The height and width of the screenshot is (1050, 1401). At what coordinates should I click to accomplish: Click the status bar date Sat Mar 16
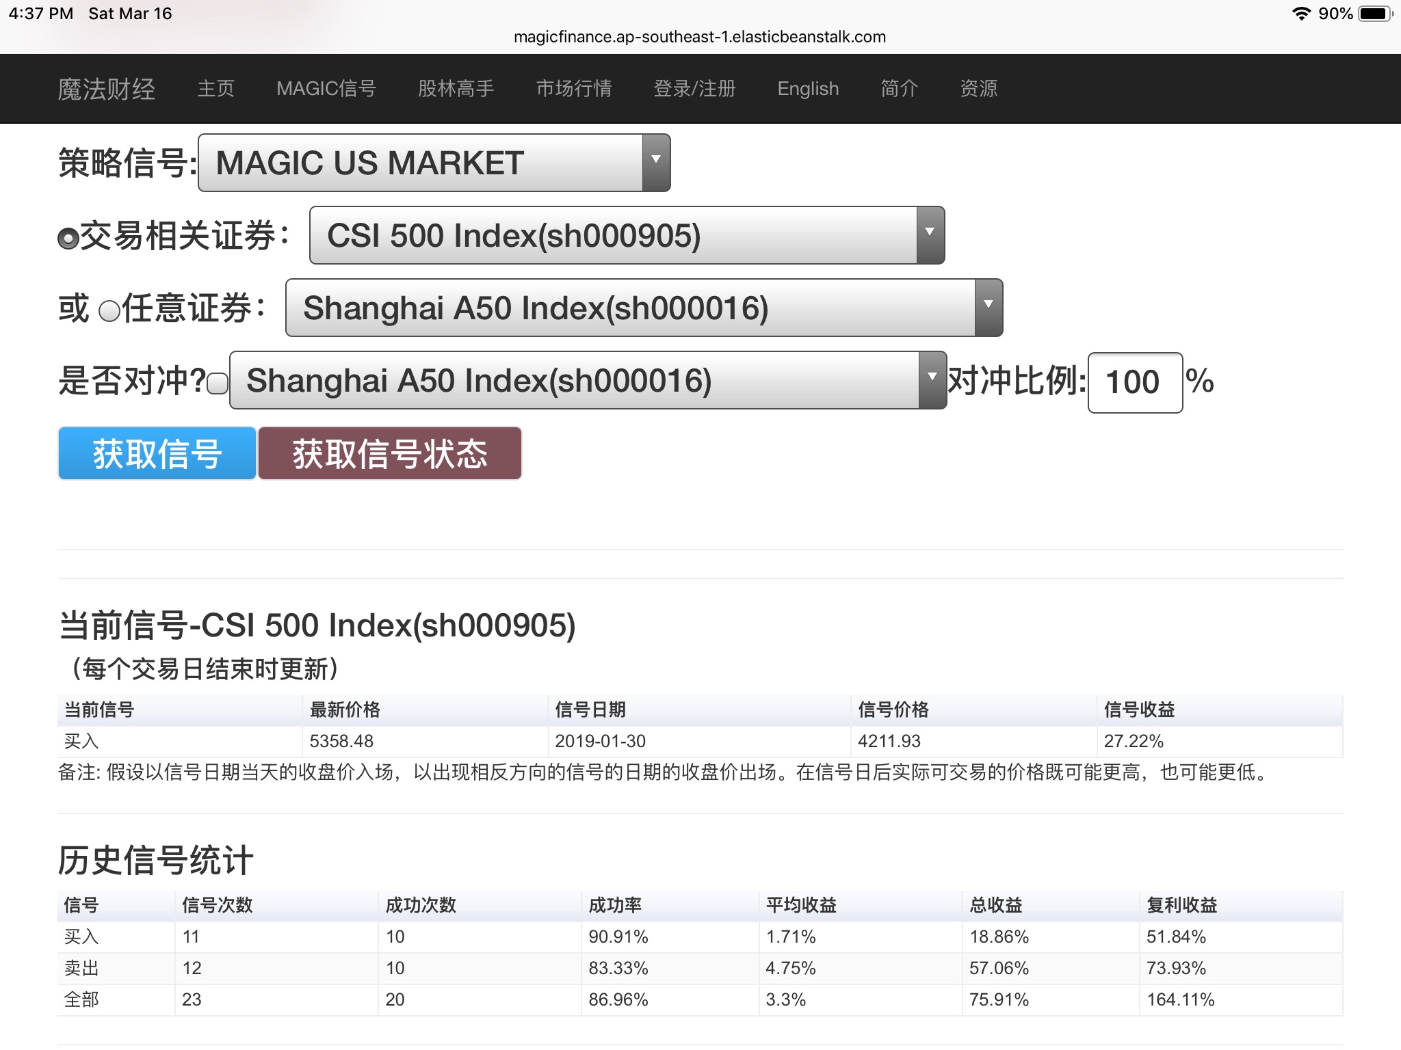pyautogui.click(x=130, y=14)
